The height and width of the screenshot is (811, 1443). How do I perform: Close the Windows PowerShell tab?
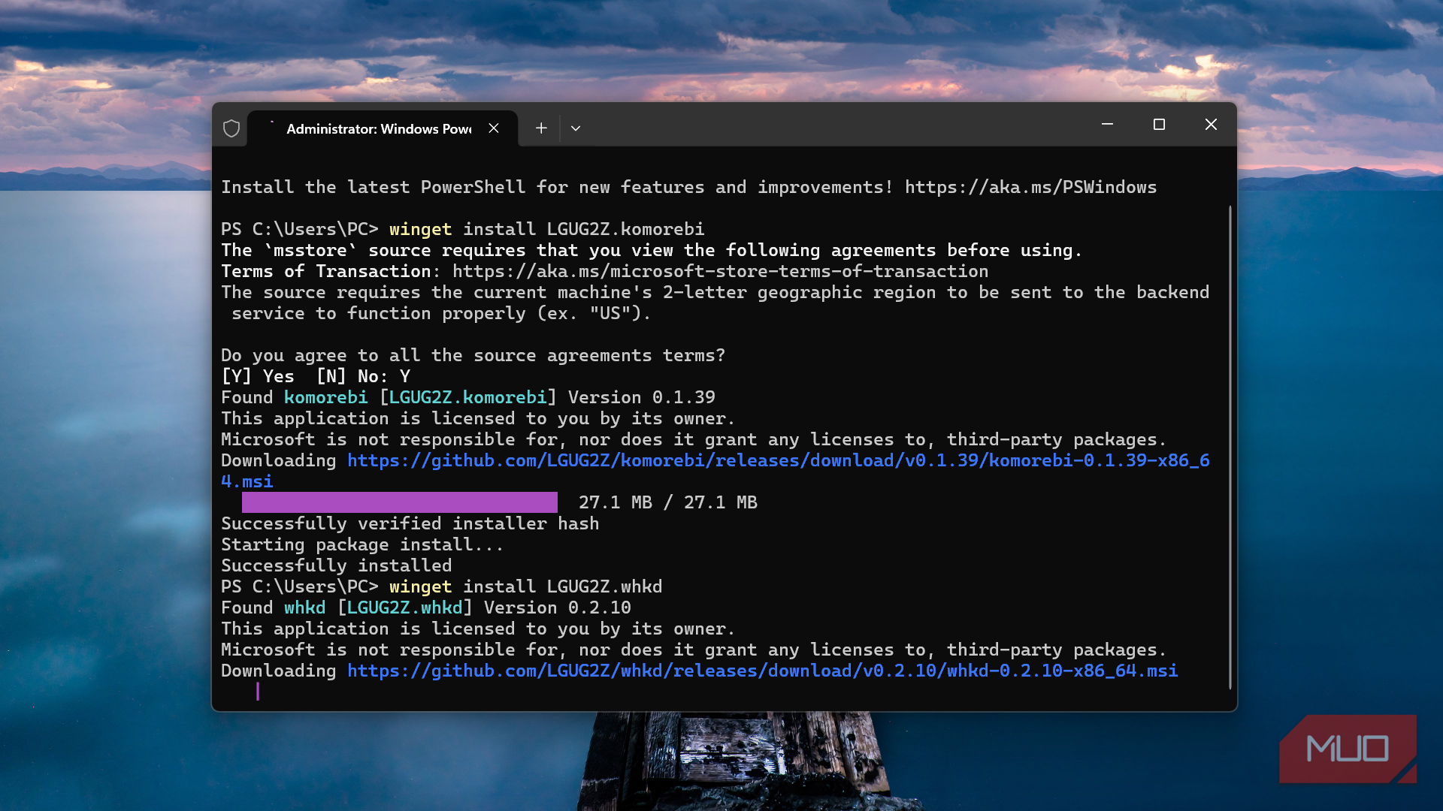494,128
